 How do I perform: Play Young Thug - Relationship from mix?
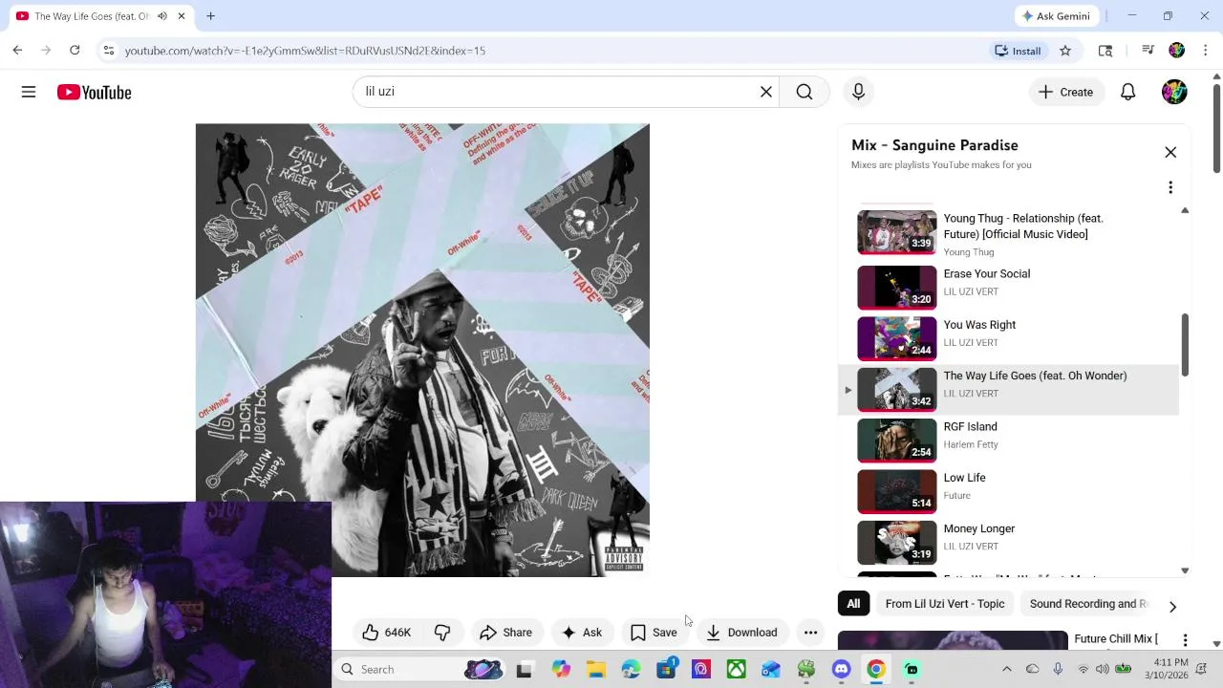(1009, 234)
